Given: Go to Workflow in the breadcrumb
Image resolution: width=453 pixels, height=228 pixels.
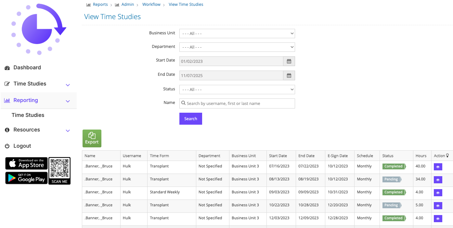Looking at the screenshot, I should tap(151, 5).
